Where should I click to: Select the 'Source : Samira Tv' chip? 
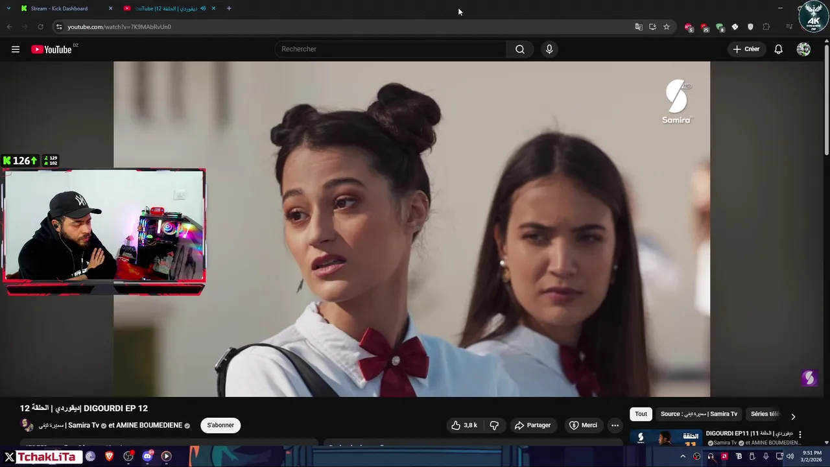click(x=699, y=414)
